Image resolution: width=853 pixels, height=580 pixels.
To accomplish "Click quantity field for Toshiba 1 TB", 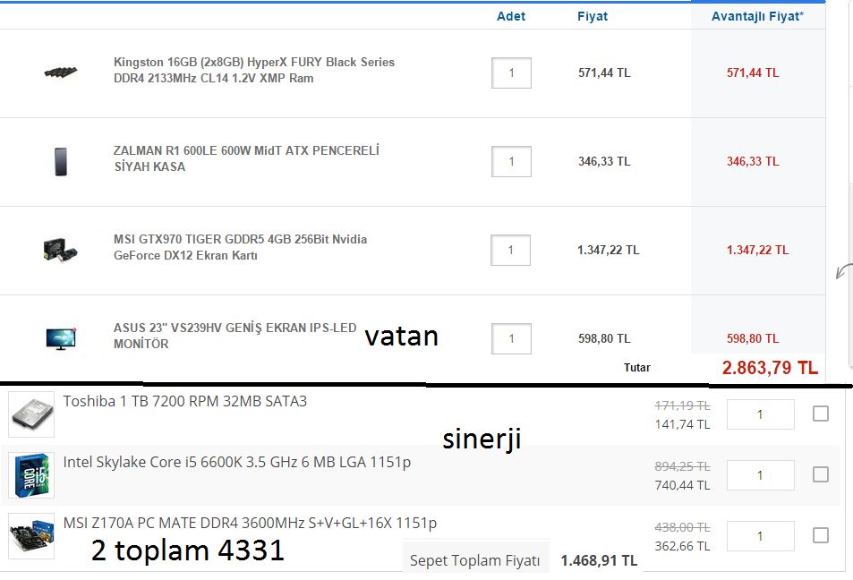I will coord(760,414).
